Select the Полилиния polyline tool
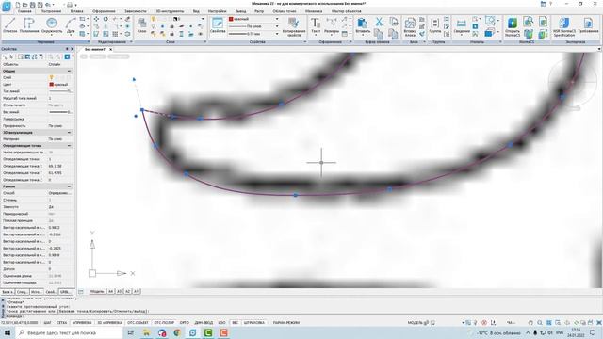The width and height of the screenshot is (603, 339). tap(29, 25)
